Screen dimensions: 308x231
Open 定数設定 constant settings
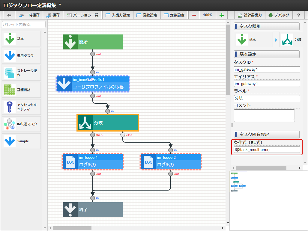[174, 15]
